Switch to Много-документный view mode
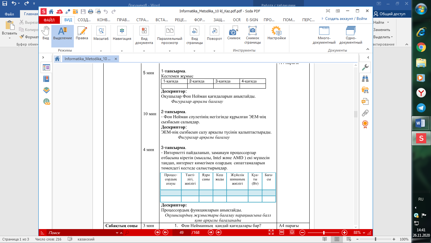Screen dimensions: 431x243 [324, 35]
